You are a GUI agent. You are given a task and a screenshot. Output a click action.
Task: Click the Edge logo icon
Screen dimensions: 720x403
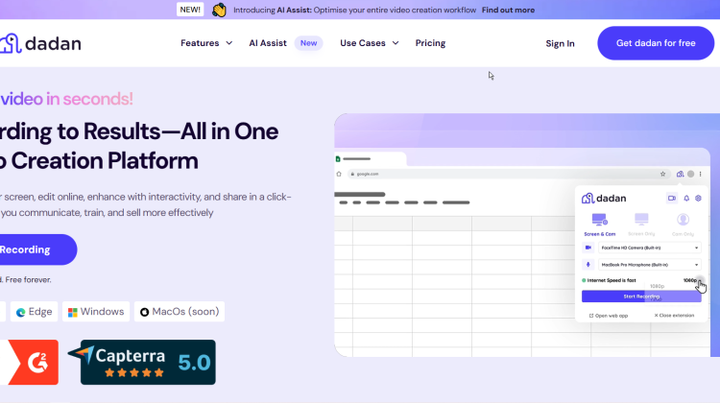[x=21, y=312]
